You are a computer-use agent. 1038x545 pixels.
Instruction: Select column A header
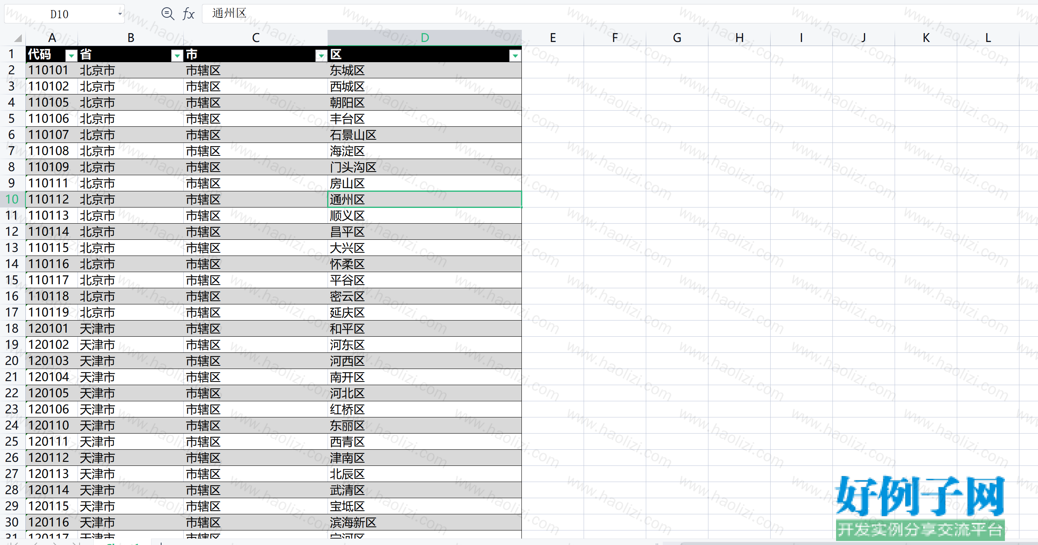pyautogui.click(x=52, y=38)
